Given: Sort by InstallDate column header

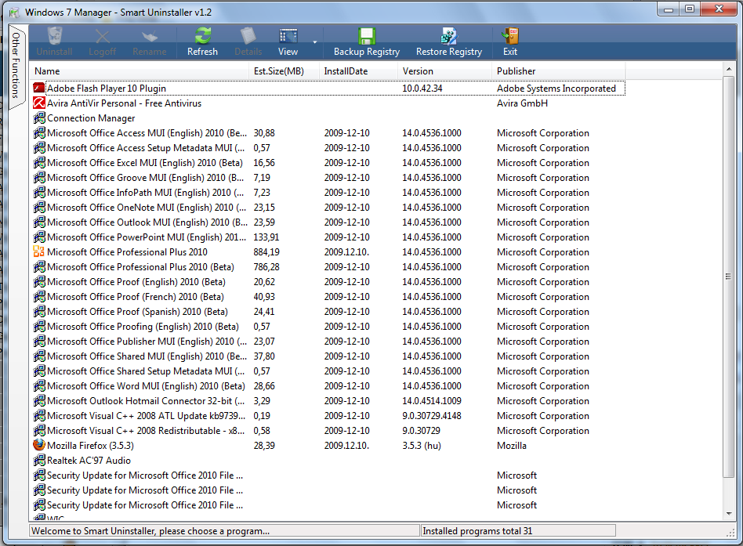Looking at the screenshot, I should (x=358, y=71).
